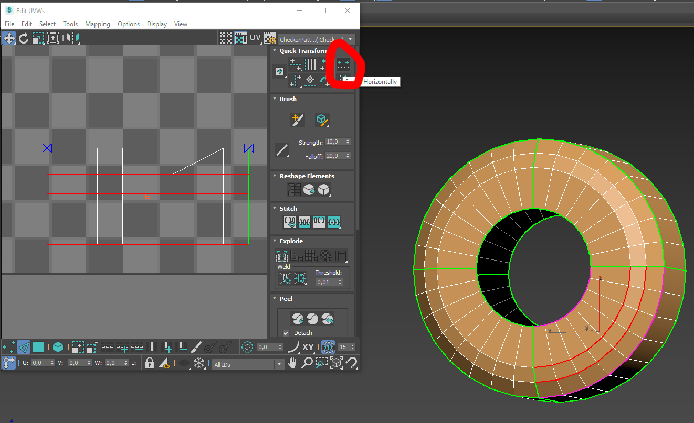Click the Pan View hand icon
The image size is (694, 423).
point(292,363)
